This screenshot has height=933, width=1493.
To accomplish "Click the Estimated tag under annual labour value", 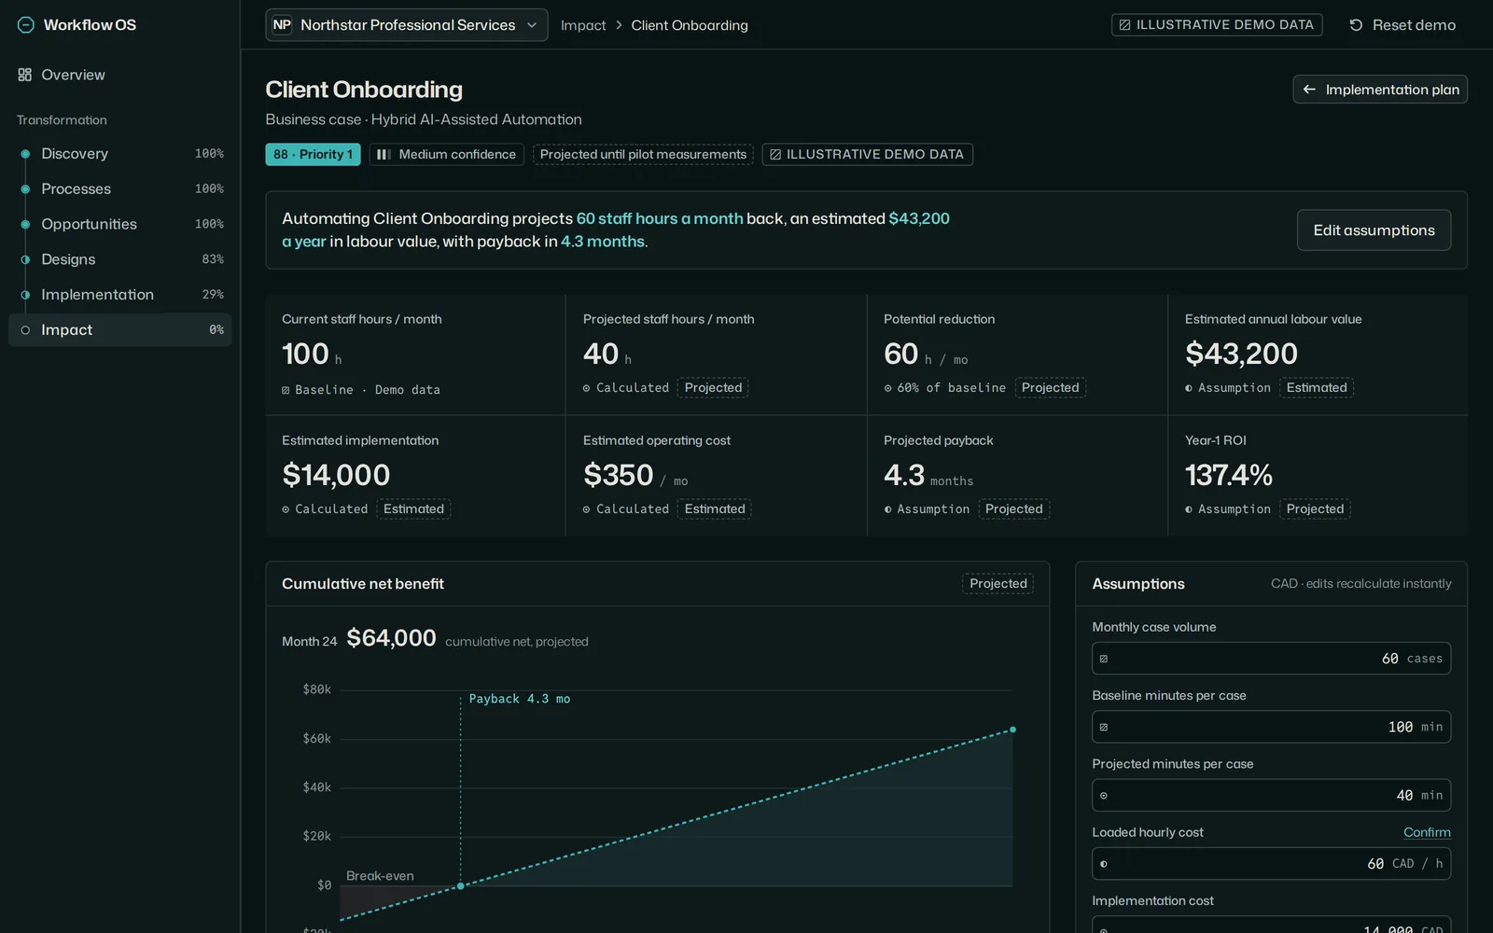I will coord(1316,388).
